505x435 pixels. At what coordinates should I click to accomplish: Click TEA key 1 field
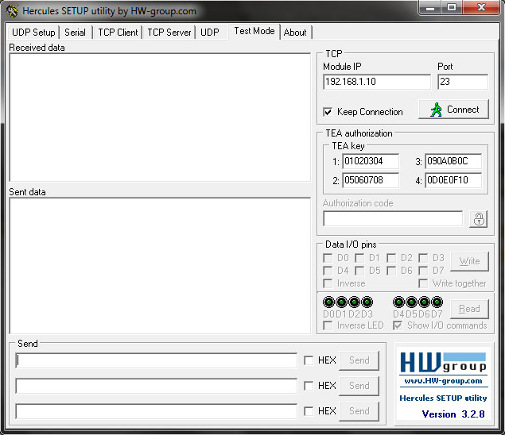[371, 161]
